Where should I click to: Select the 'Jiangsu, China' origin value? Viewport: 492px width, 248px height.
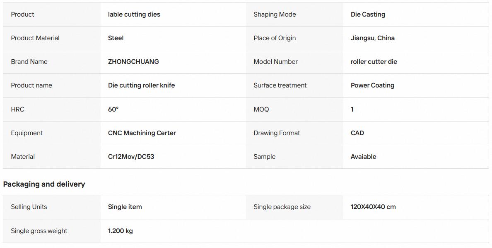point(372,38)
